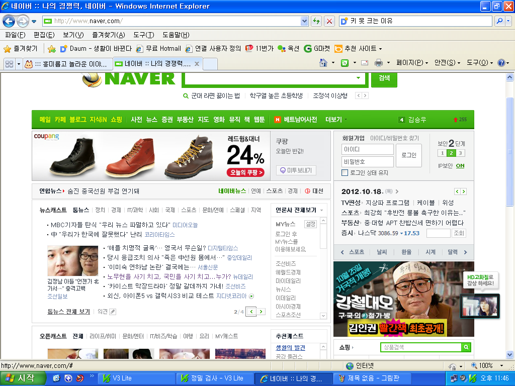This screenshot has width=515, height=386.
Task: Open the 파일(F) menu
Action: 15,35
